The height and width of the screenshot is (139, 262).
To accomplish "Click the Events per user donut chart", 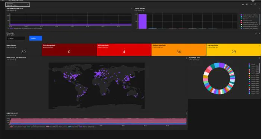I will point(219,78).
